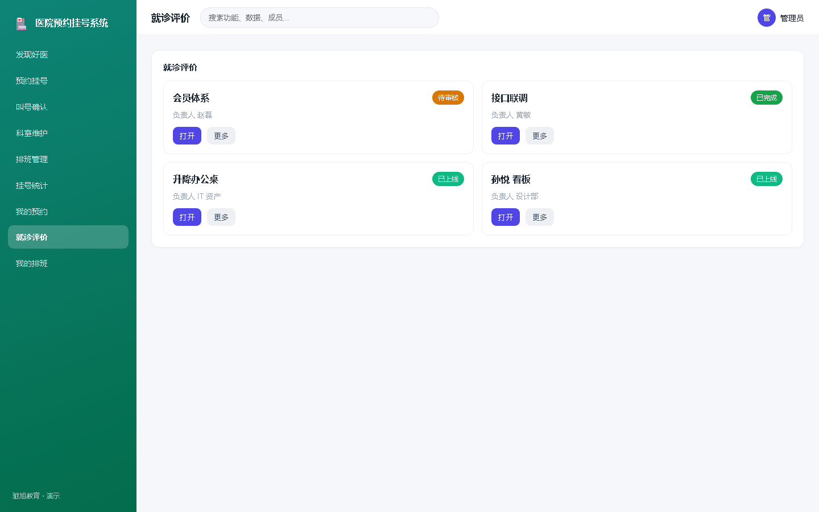
Task: Click the 就诊评价 page title in header
Action: point(171,18)
